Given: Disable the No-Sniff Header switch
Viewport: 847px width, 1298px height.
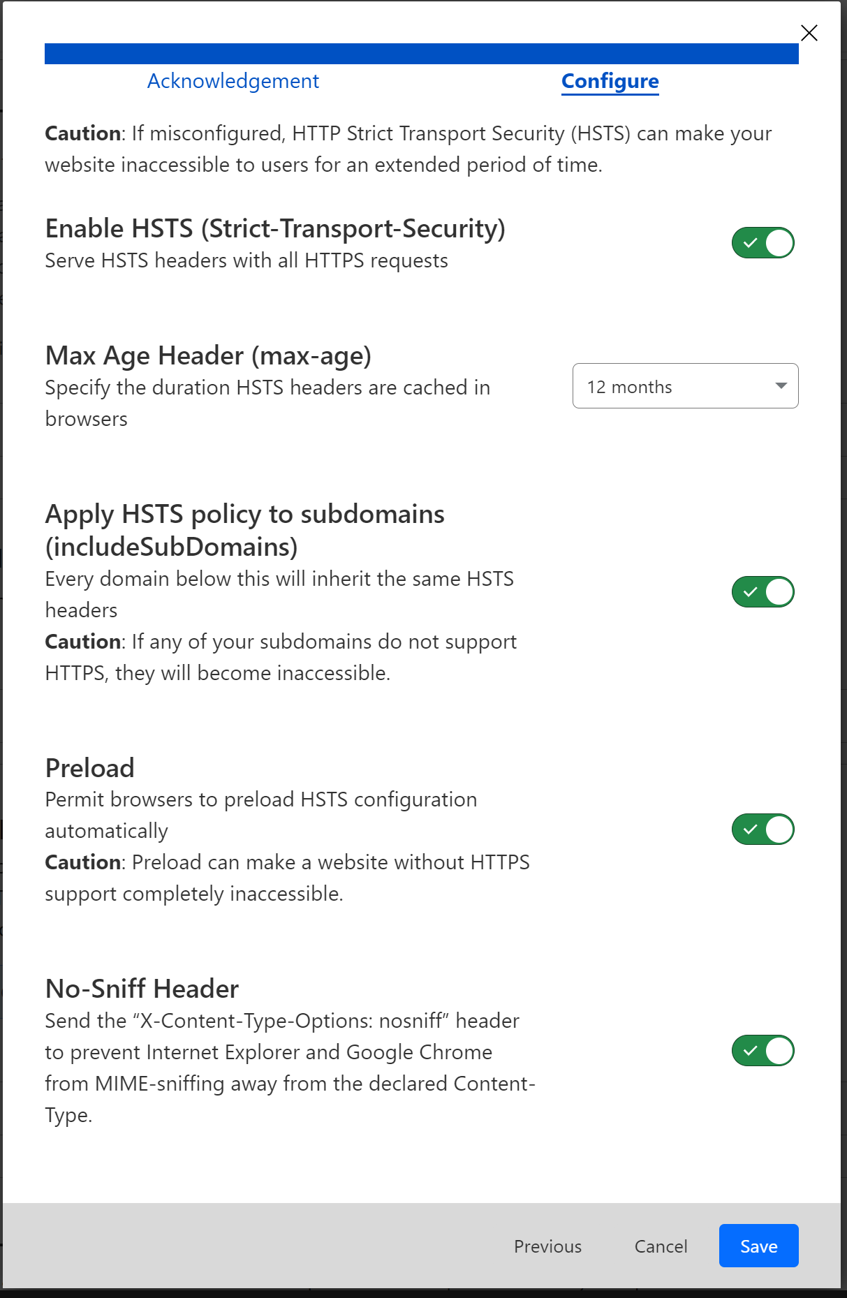Looking at the screenshot, I should click(763, 1051).
